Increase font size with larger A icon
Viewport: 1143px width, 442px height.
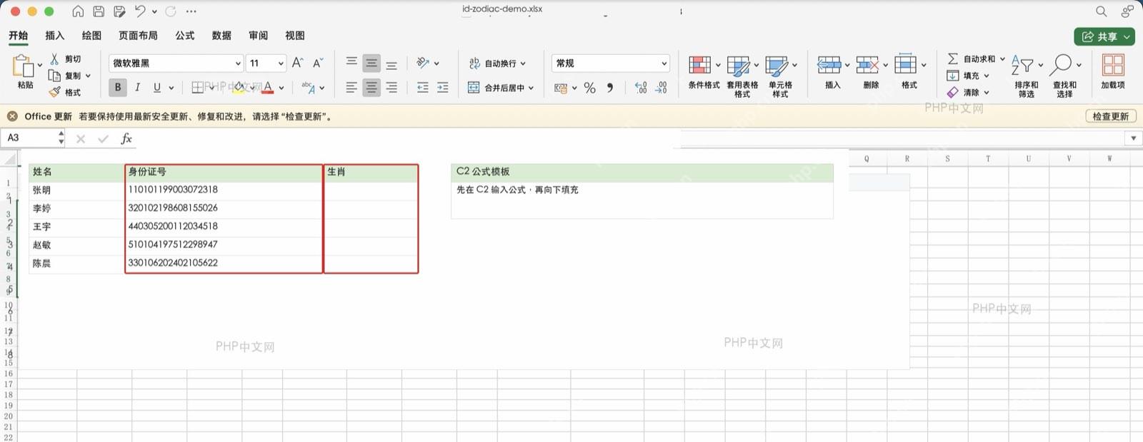coord(298,63)
